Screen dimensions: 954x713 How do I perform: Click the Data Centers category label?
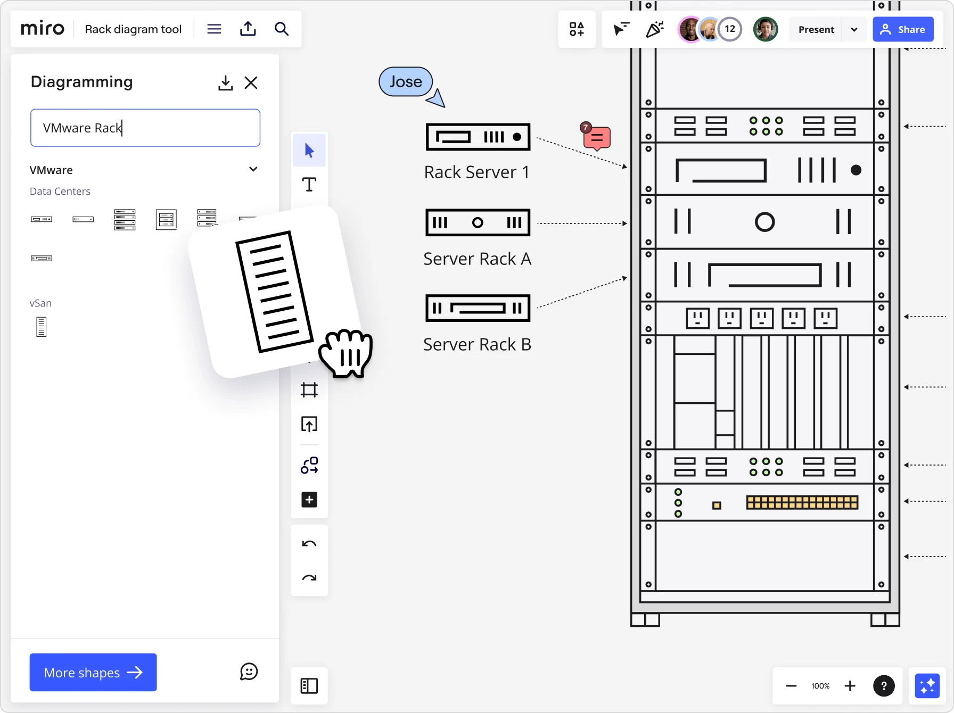click(60, 192)
